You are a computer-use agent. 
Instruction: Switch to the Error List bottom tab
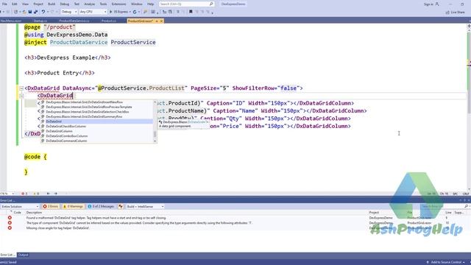point(8,255)
